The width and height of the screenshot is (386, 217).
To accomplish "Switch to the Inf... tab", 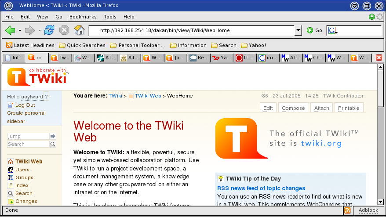I will 14,58.
